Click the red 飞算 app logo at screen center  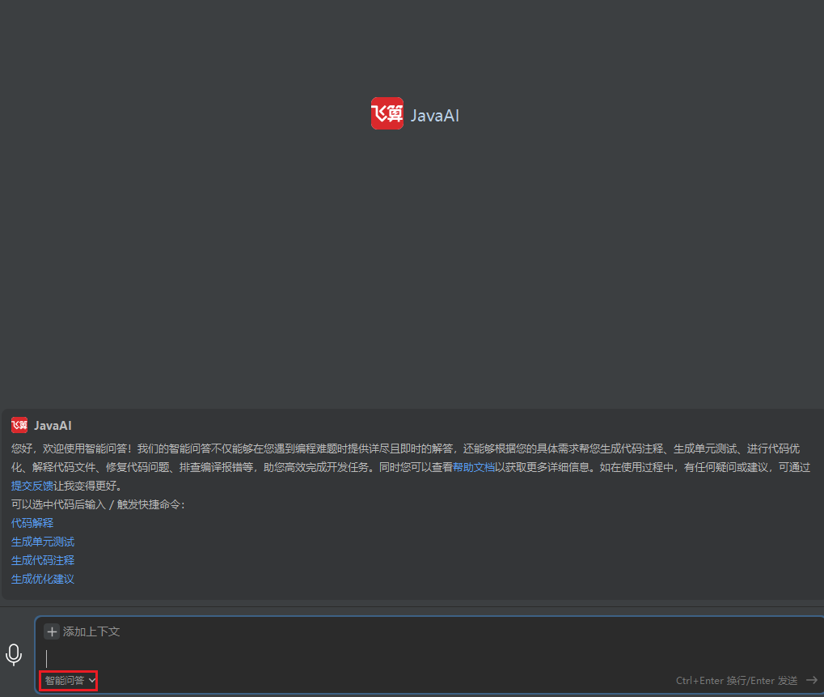click(x=387, y=114)
